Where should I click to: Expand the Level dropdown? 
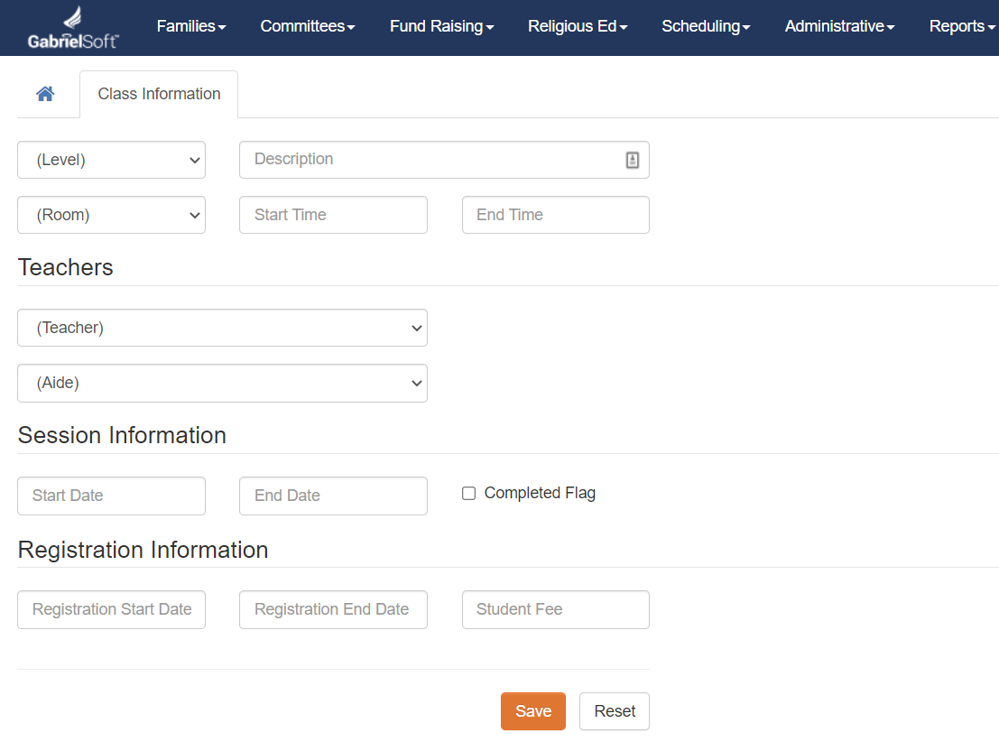coord(112,160)
